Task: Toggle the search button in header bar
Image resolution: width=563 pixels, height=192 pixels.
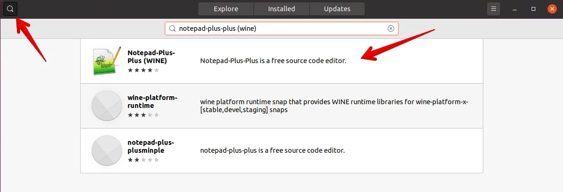Action: 10,8
